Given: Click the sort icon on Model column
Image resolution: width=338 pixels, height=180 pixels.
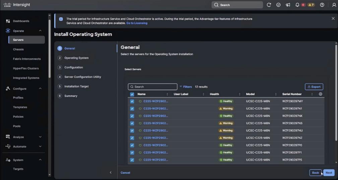Looking at the screenshot, I should 276,94.
